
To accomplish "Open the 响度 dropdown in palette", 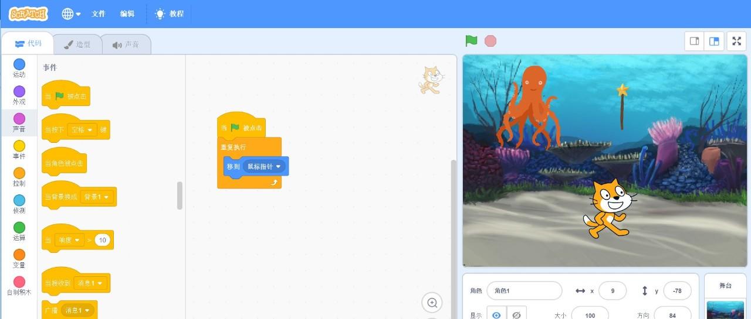I will pyautogui.click(x=69, y=240).
